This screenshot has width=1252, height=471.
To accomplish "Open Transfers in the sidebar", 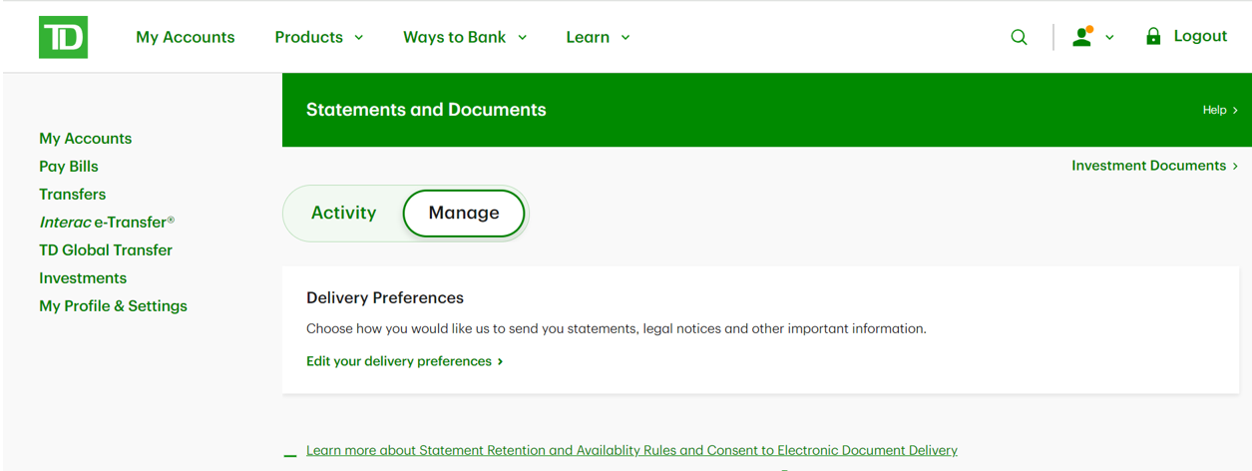I will (x=72, y=195).
